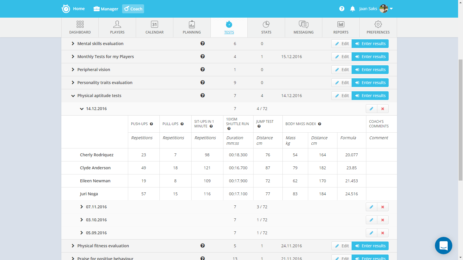Show help for Peripheral vision test

point(203,69)
